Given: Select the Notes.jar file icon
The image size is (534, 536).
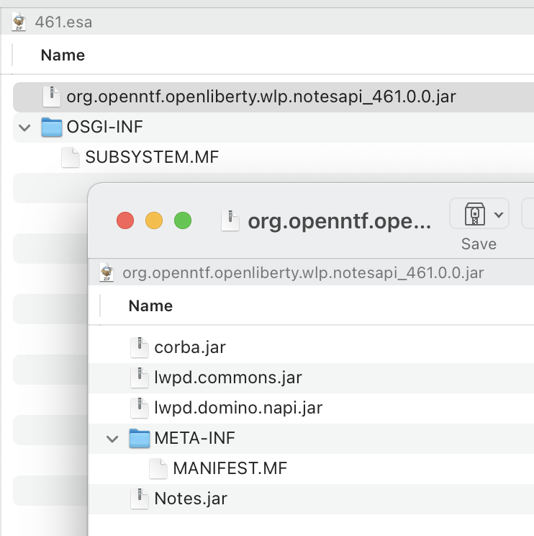Looking at the screenshot, I should click(139, 498).
